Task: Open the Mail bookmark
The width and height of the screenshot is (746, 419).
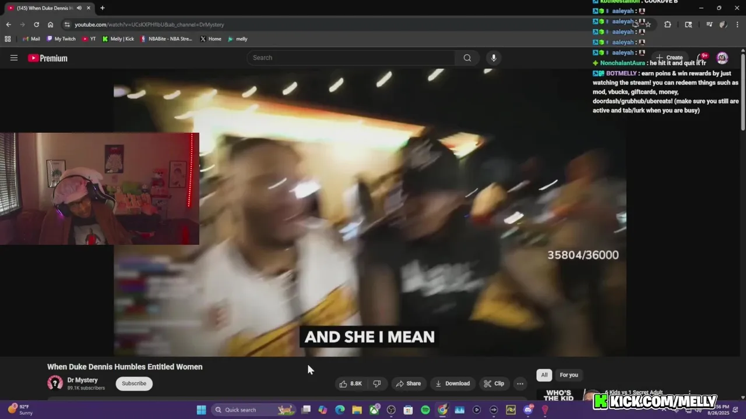Action: point(31,39)
